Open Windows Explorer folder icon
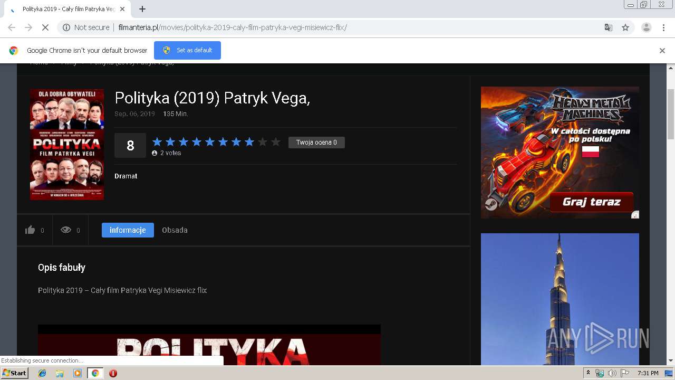This screenshot has height=380, width=675. click(60, 373)
